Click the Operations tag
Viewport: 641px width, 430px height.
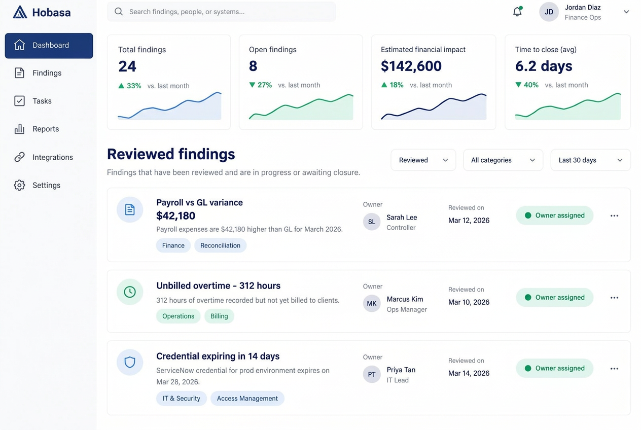(178, 316)
